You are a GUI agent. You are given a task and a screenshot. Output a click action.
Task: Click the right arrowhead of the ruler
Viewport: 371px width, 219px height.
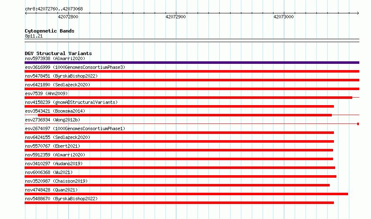(x=358, y=13)
